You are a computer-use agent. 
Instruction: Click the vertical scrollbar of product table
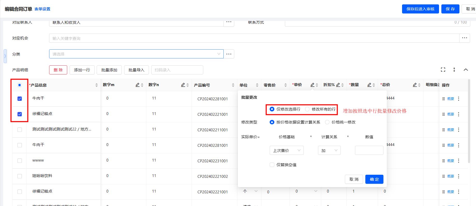[469, 121]
